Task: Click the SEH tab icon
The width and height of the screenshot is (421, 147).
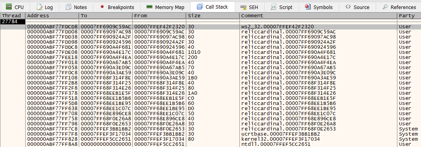Action: tap(243, 7)
